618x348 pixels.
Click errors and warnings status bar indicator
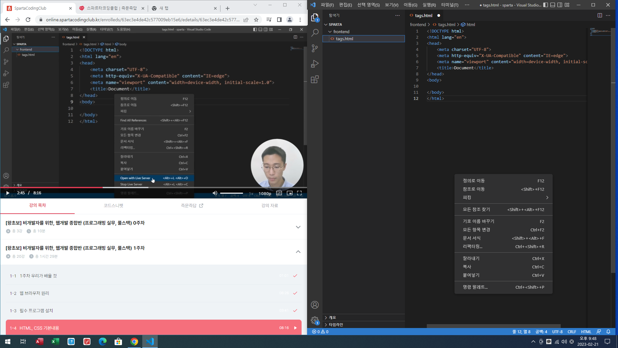[320, 332]
